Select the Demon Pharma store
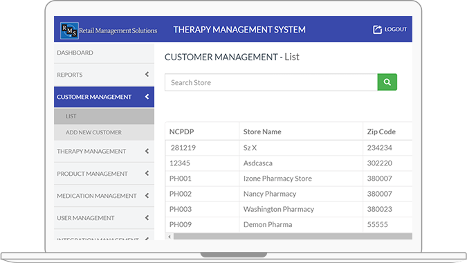Screen dimensions: 467x263 (x=268, y=224)
